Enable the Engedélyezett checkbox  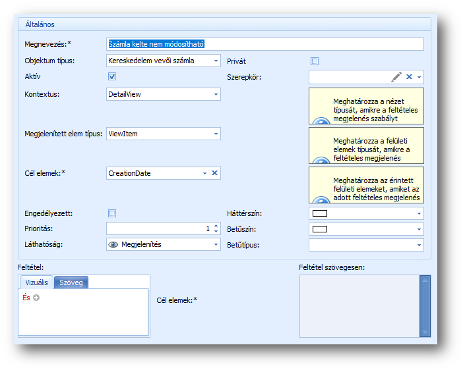pos(112,213)
